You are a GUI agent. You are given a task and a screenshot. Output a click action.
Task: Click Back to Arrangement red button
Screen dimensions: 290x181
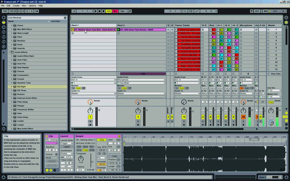[115, 11]
